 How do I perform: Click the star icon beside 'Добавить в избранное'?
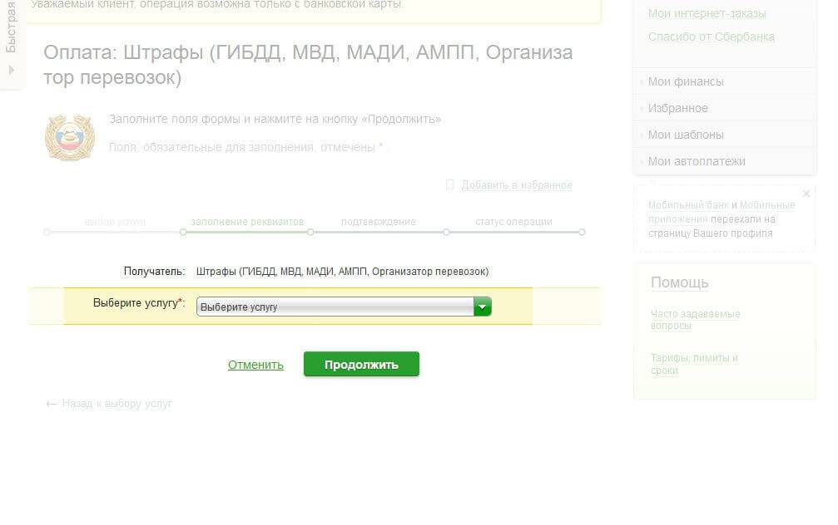coord(450,184)
